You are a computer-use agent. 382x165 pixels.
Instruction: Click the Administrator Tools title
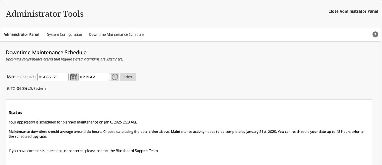44,14
